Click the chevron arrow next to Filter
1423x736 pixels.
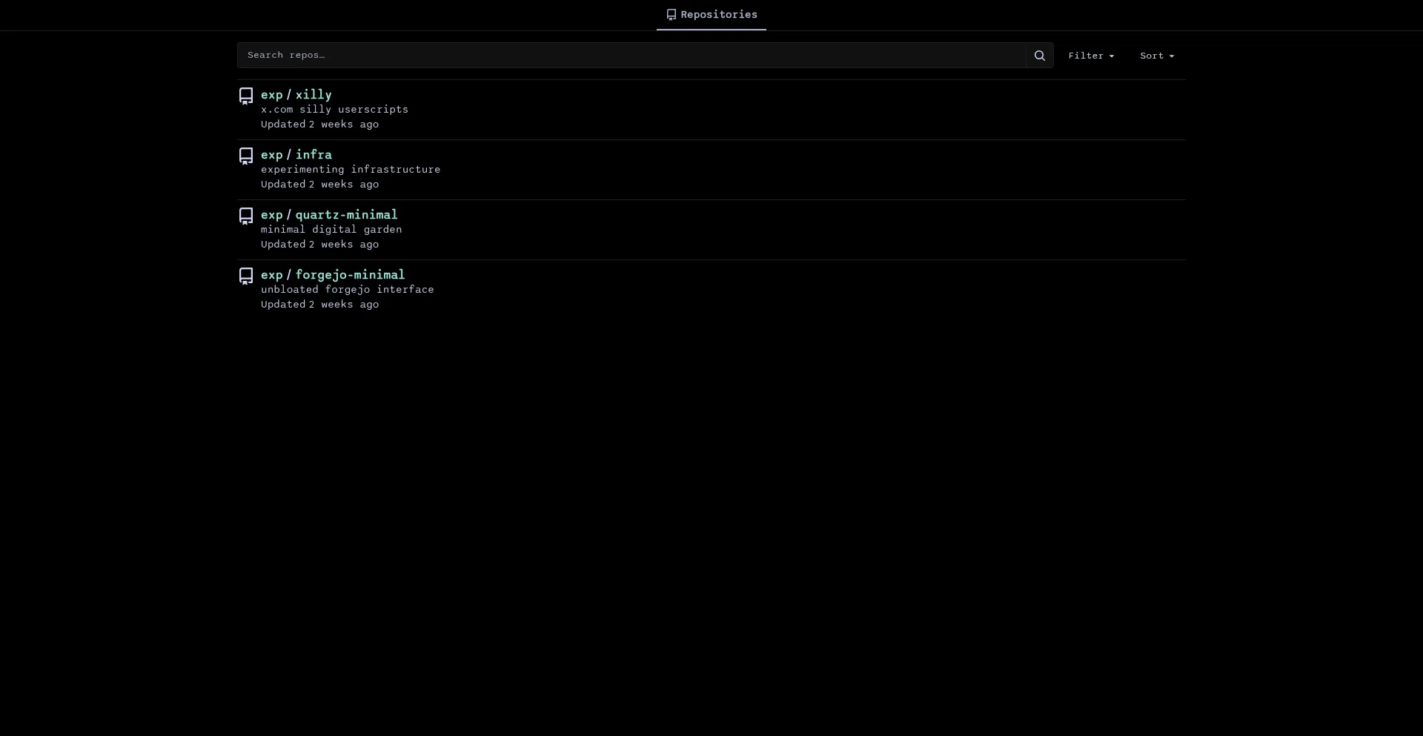[x=1112, y=56]
